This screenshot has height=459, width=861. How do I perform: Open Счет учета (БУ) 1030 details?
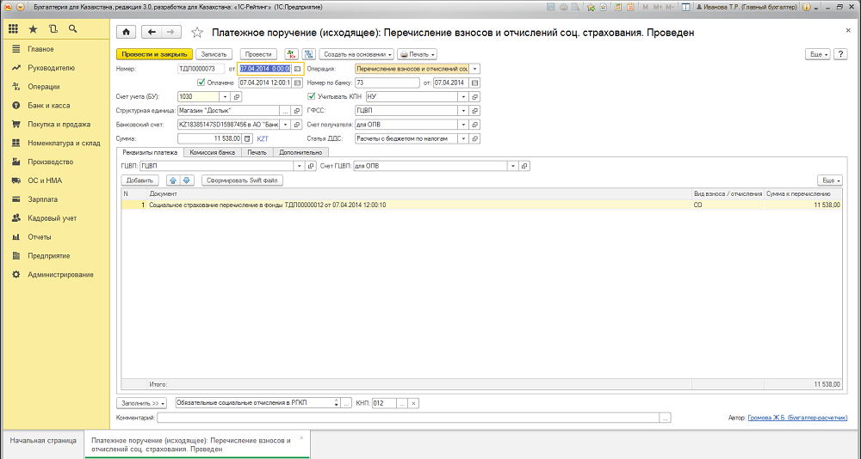click(237, 96)
